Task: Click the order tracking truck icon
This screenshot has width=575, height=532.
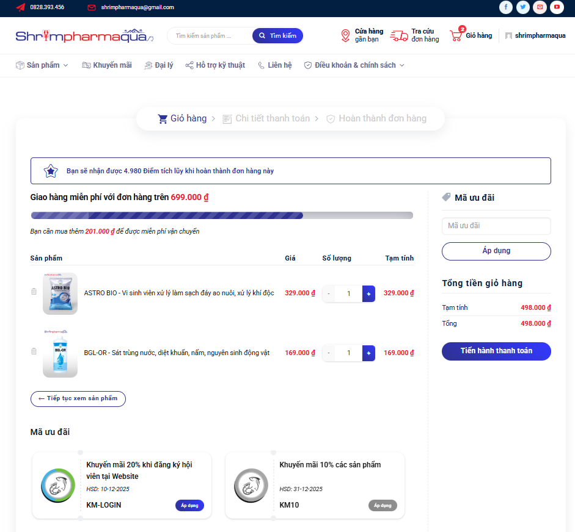Action: click(x=399, y=35)
